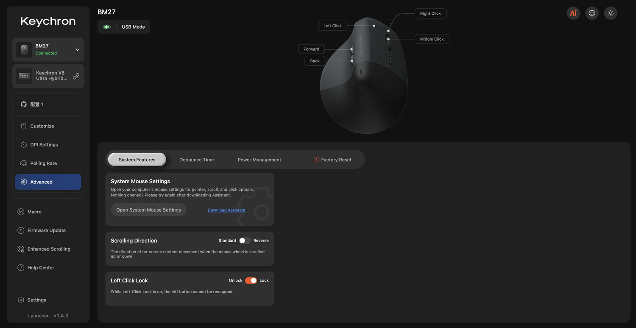The image size is (636, 328).
Task: Select the Forward button label
Action: click(311, 49)
